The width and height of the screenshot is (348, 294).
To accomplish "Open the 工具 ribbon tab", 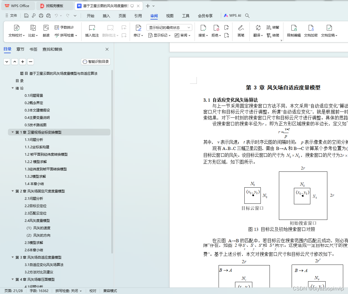I will coord(186,16).
